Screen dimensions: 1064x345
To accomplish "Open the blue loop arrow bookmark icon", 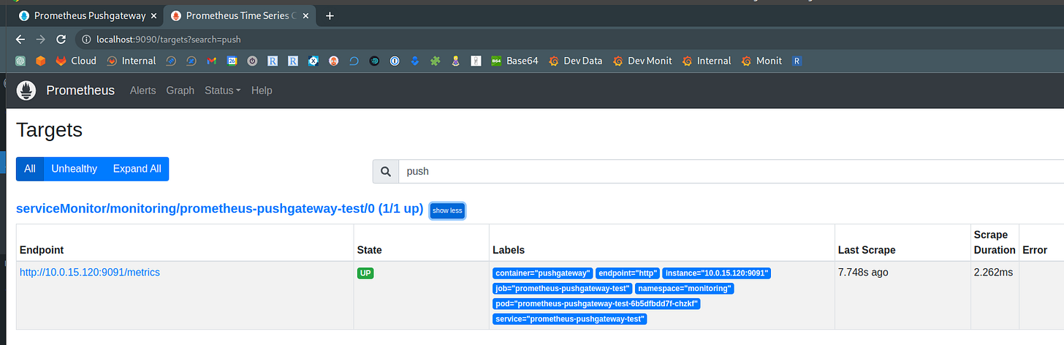I will tap(354, 61).
